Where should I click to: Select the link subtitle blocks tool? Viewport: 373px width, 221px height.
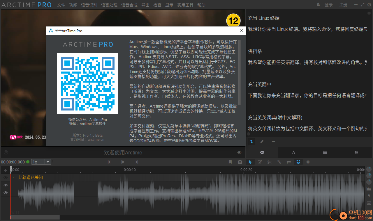[x=279, y=162]
